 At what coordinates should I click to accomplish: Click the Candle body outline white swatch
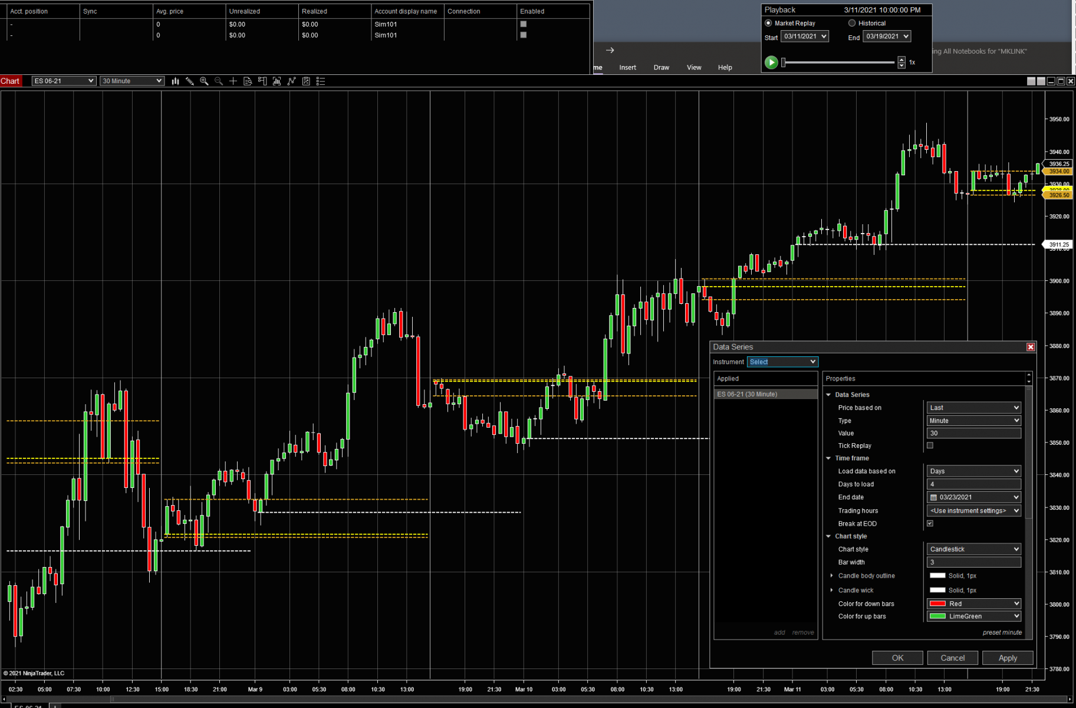point(937,576)
